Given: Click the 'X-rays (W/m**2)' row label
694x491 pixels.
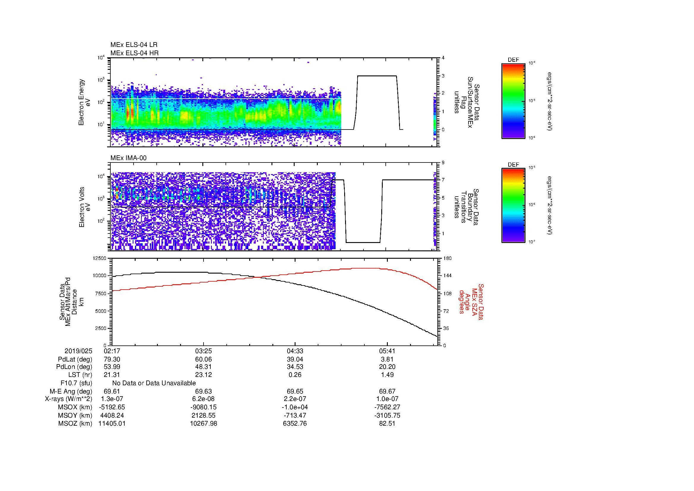Looking at the screenshot, I should (x=69, y=399).
